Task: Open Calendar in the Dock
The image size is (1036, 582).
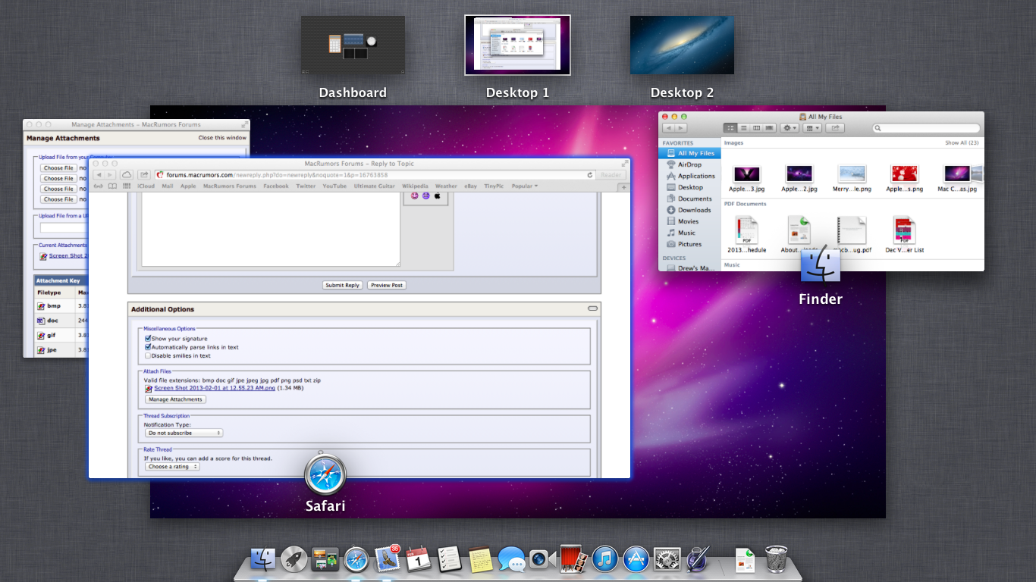Action: [418, 559]
